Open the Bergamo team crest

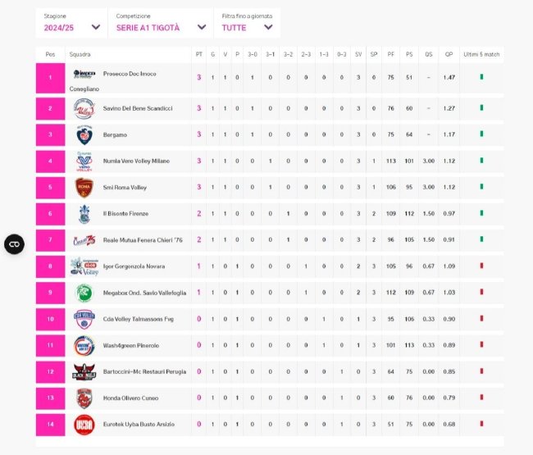click(84, 135)
